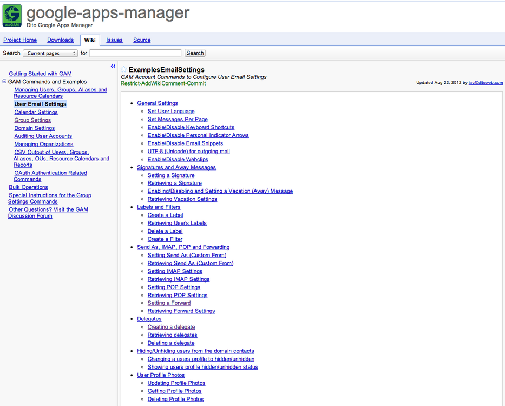
Task: Click the jay@ditoweb.com author link
Action: click(x=486, y=83)
